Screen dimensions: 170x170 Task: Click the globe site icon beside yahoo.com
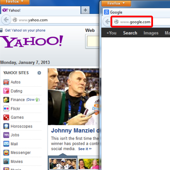click(15, 20)
